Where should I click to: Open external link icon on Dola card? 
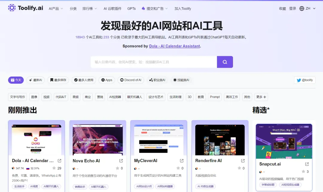(59, 161)
